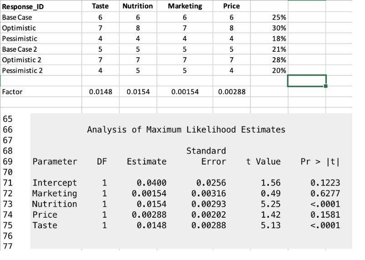Viewport: 365px width, 260px height.
Task: Select 'Nutrition' parameter in estimates table
Action: [x=55, y=204]
